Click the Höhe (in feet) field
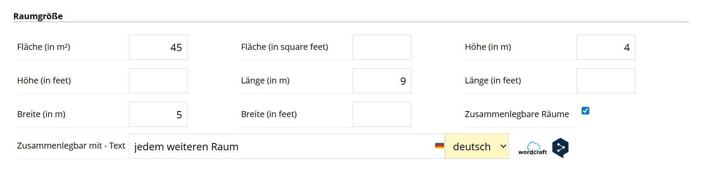This screenshot has width=714, height=172. point(158,81)
